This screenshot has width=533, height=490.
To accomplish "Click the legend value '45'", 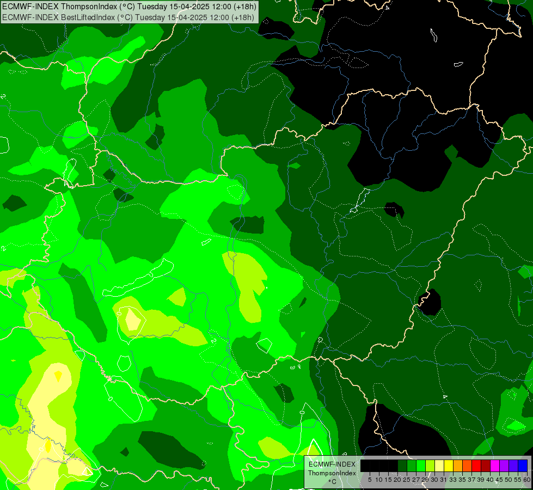I will click(x=499, y=480).
